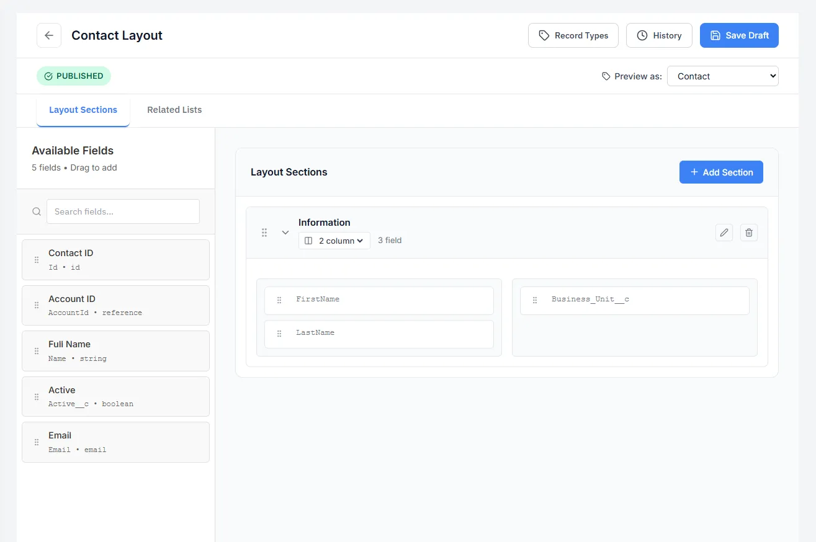View the layout History
The image size is (816, 542).
(x=659, y=35)
